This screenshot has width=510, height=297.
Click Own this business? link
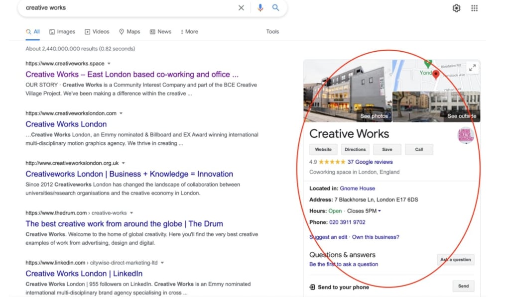376,237
